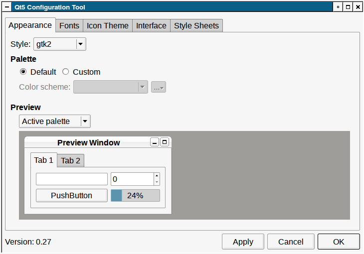Open the Icon Theme tab
This screenshot has height=254, width=364.
click(108, 25)
